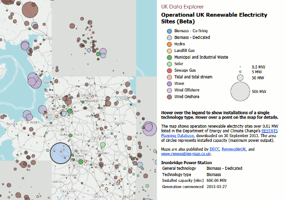The image size is (286, 200).
Task: Click the orange Hydro legend swatch
Action: [x=170, y=44]
